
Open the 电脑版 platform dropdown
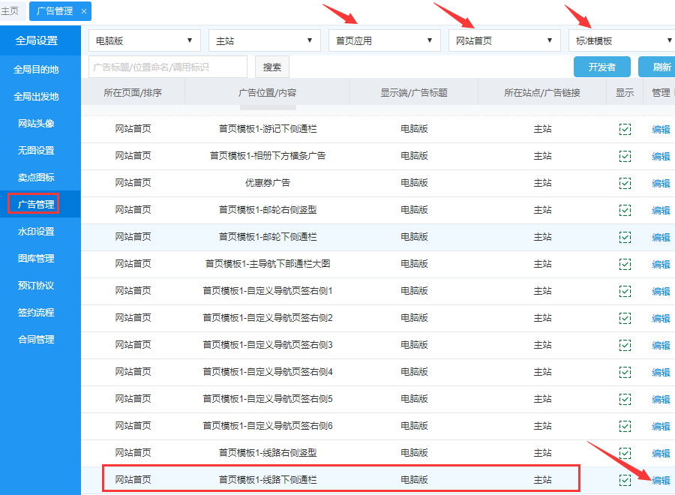tap(144, 40)
